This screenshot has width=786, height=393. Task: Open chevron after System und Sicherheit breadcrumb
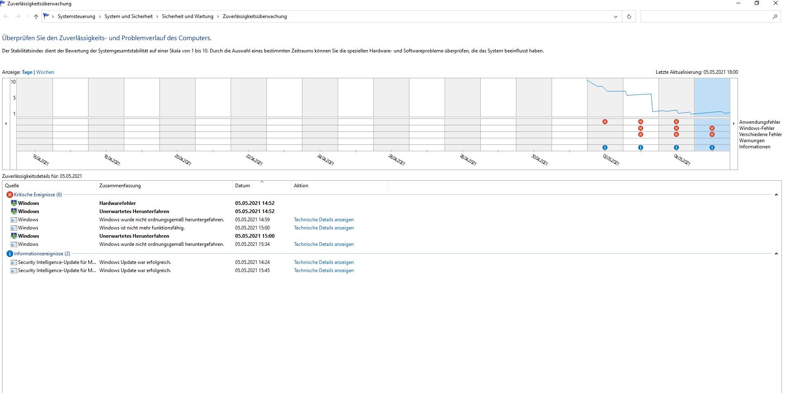157,16
